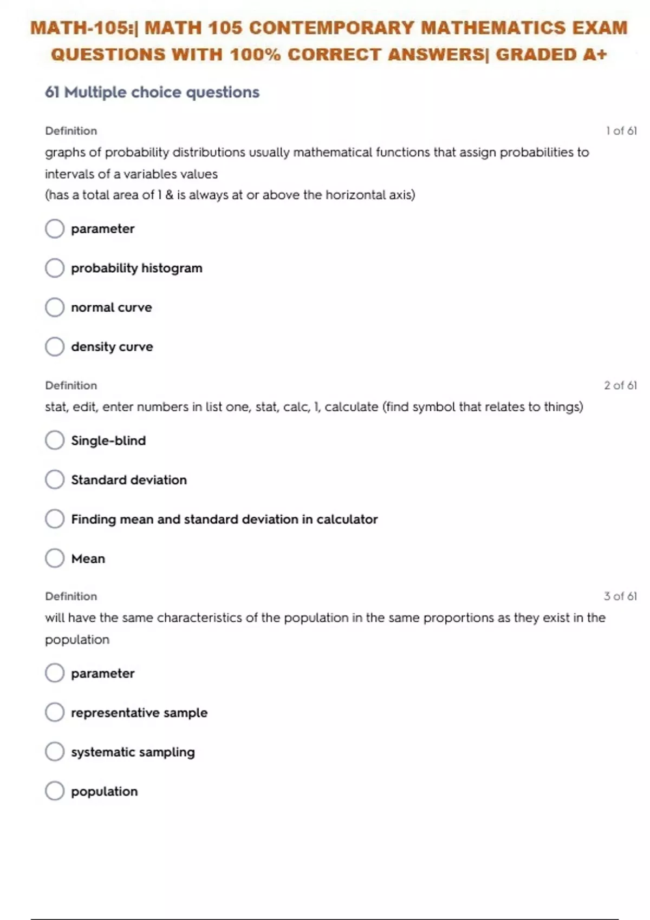Pick the 'Mean' answer option
The image size is (650, 920).
pyautogui.click(x=55, y=558)
